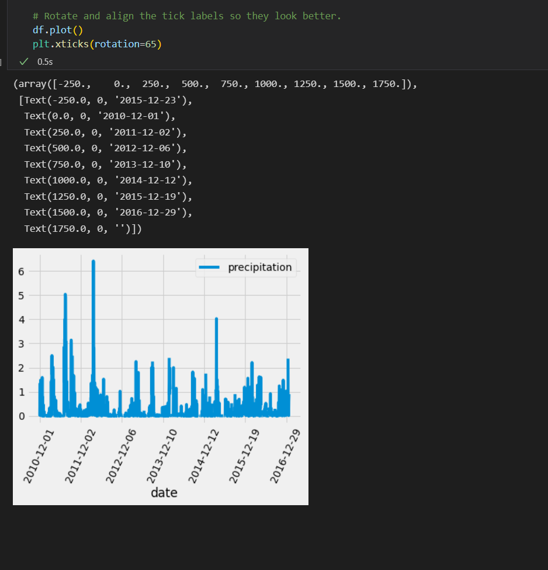Screen dimensions: 548x570
Task: Click the green checkmark cell execution indicator
Action: [23, 61]
